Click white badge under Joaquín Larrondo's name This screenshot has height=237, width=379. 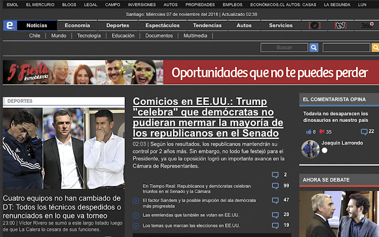tap(325, 150)
